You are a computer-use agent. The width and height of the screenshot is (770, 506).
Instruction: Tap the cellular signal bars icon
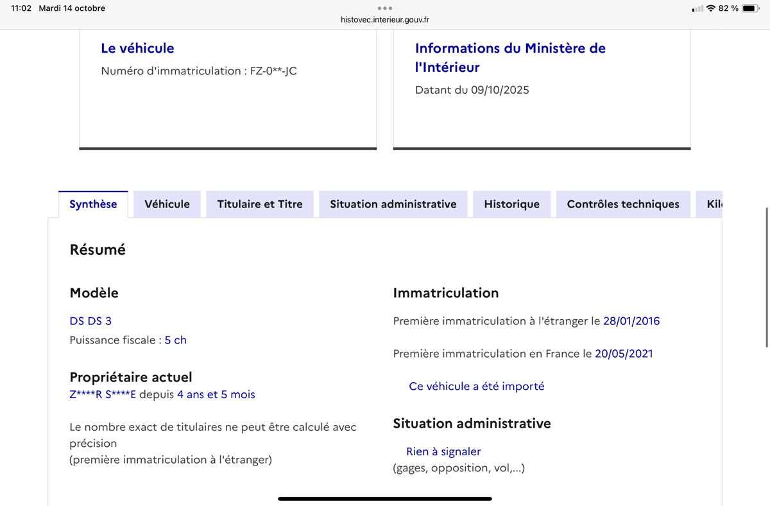click(x=697, y=9)
